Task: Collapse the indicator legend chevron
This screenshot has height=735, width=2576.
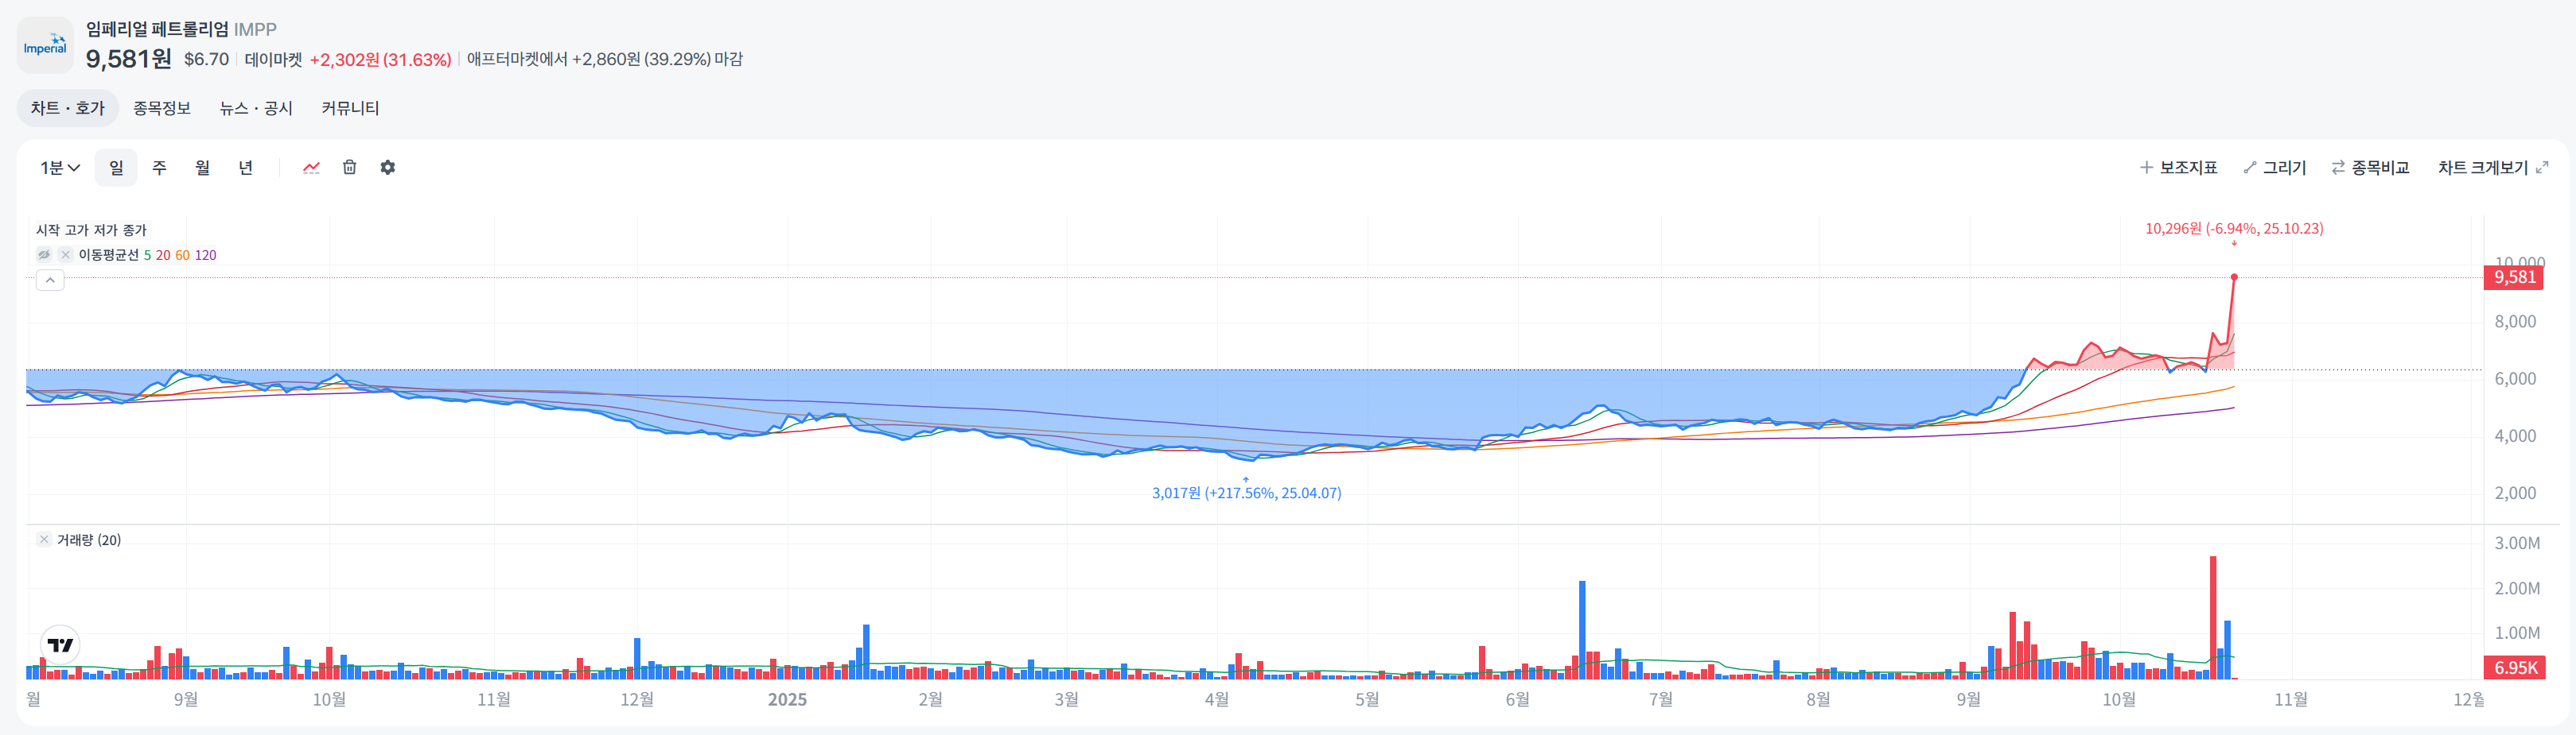Action: pos(50,280)
